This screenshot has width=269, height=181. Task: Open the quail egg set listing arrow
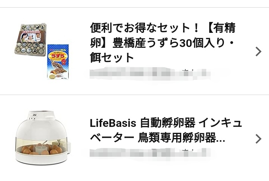pos(259,52)
